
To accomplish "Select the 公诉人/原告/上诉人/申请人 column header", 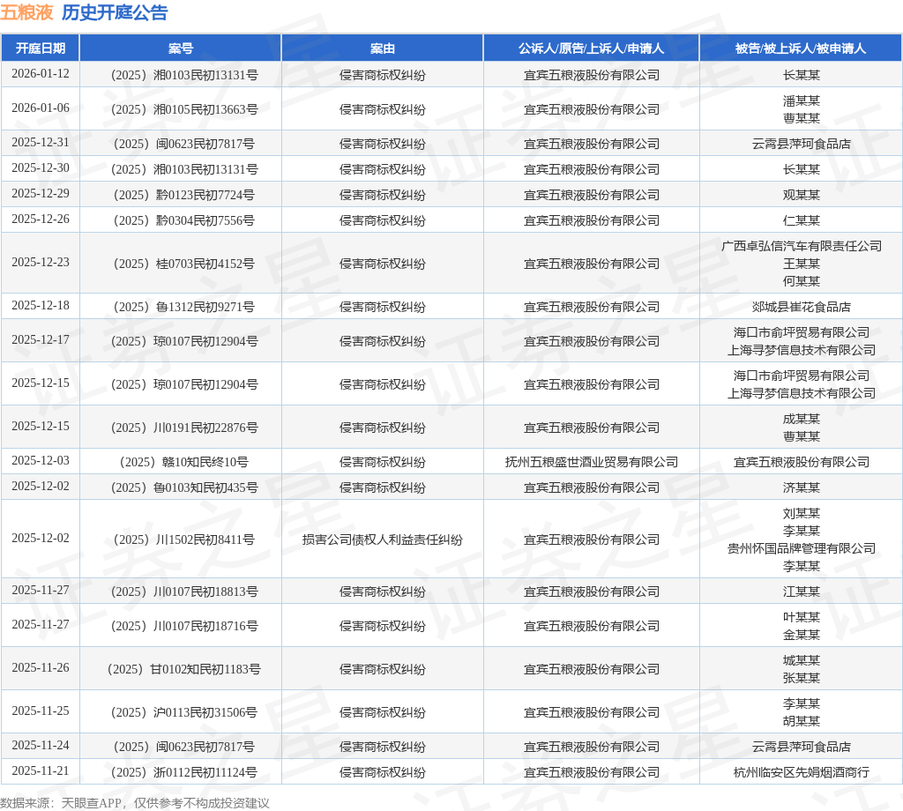I will pos(592,48).
